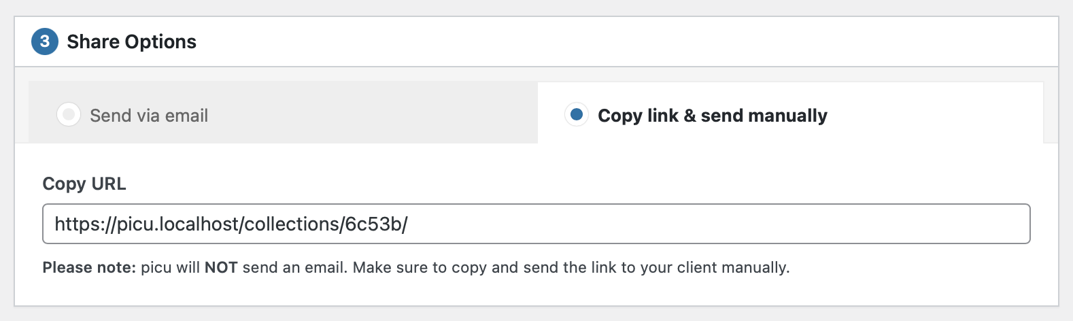Click the word email in Send via email
Viewport: 1073px width, 321px height.
click(186, 116)
